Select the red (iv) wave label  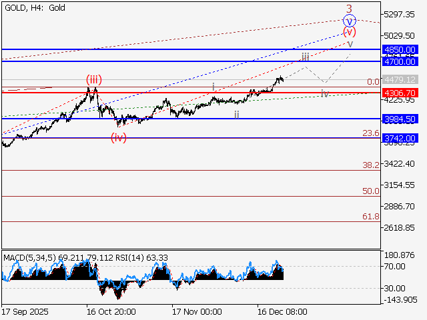(119, 137)
